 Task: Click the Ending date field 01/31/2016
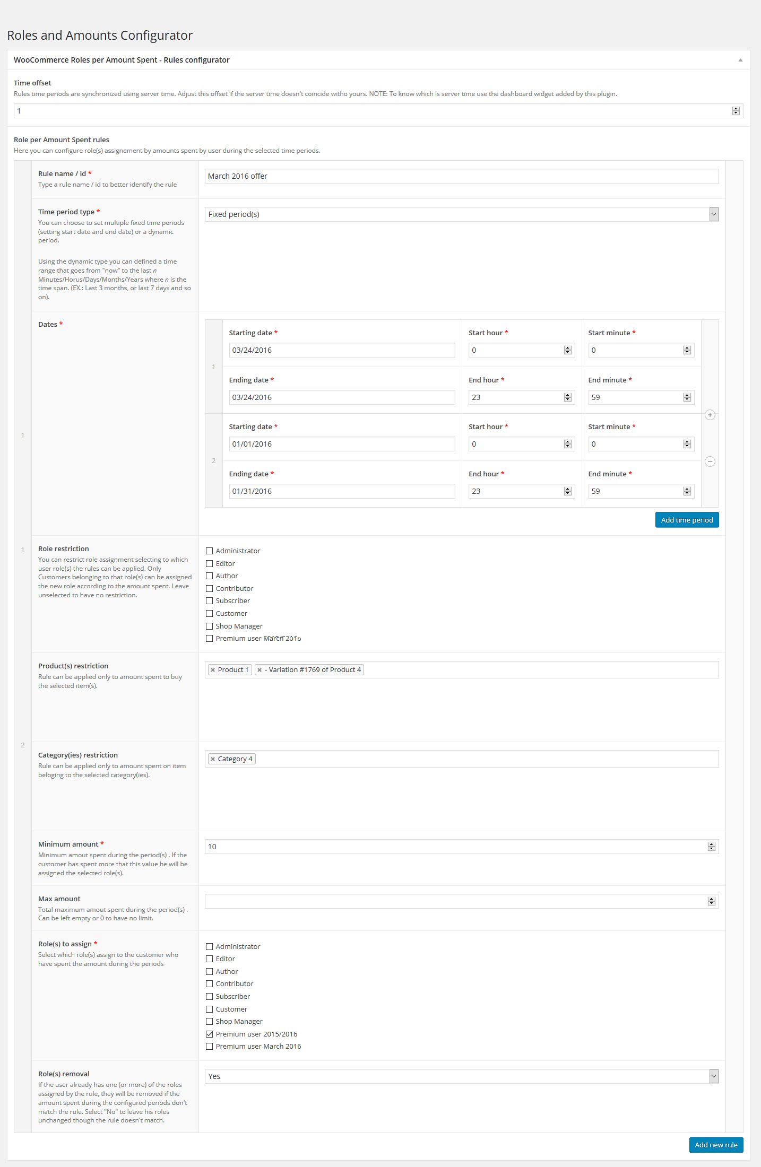pyautogui.click(x=342, y=491)
